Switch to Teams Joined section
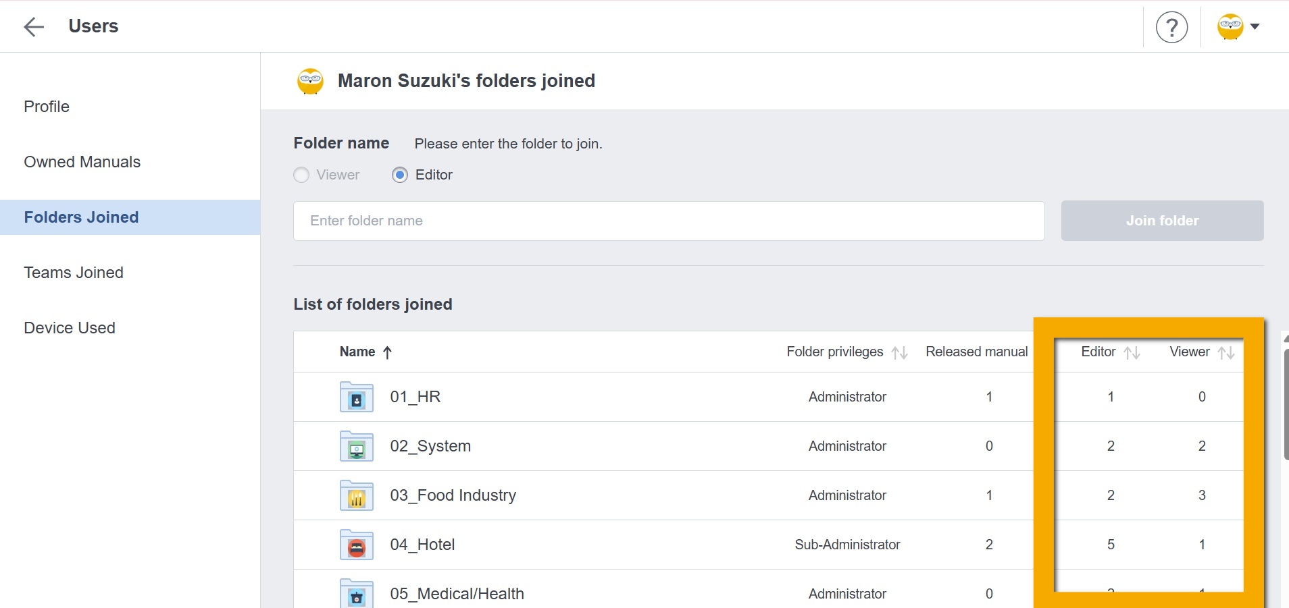 click(x=74, y=273)
